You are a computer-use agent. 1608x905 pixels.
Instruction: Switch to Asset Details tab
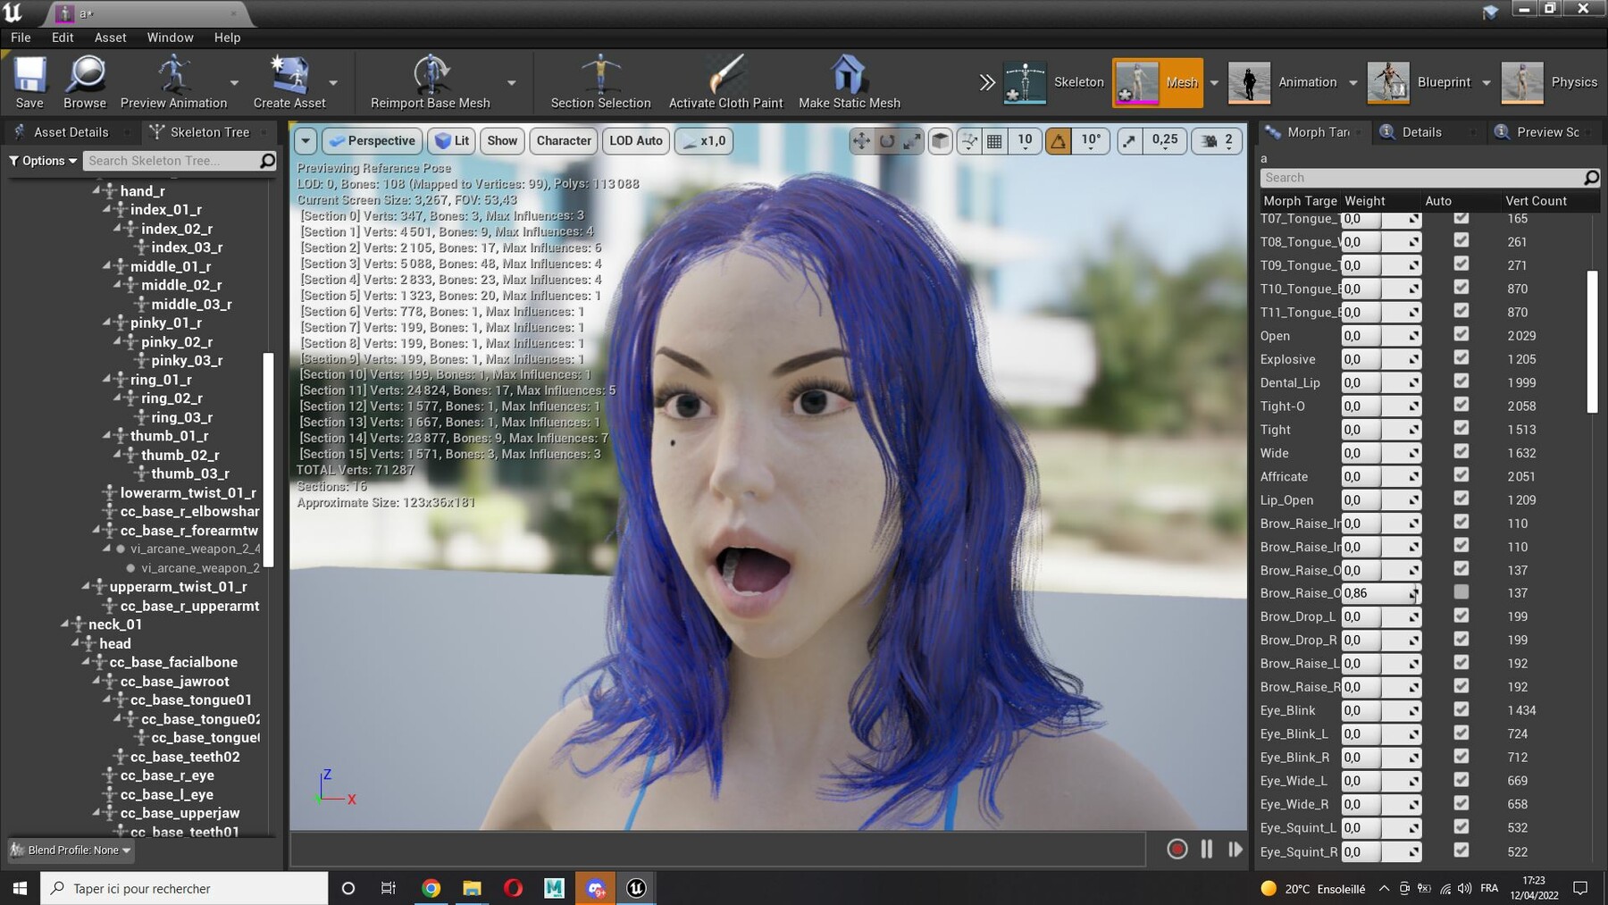70,132
